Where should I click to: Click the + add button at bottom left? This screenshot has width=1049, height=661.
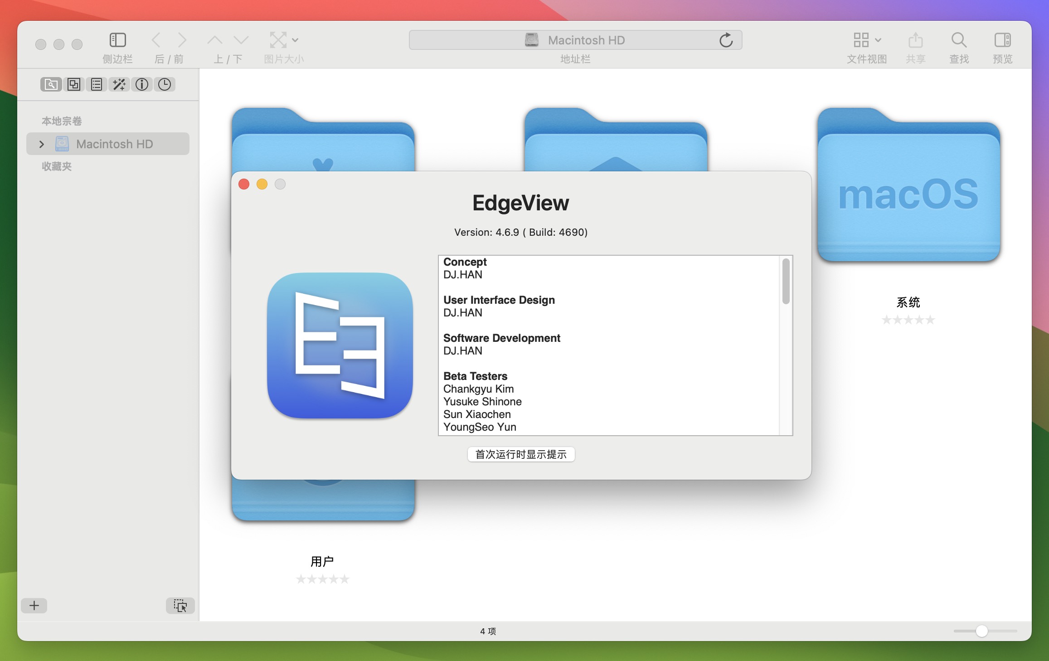(34, 605)
